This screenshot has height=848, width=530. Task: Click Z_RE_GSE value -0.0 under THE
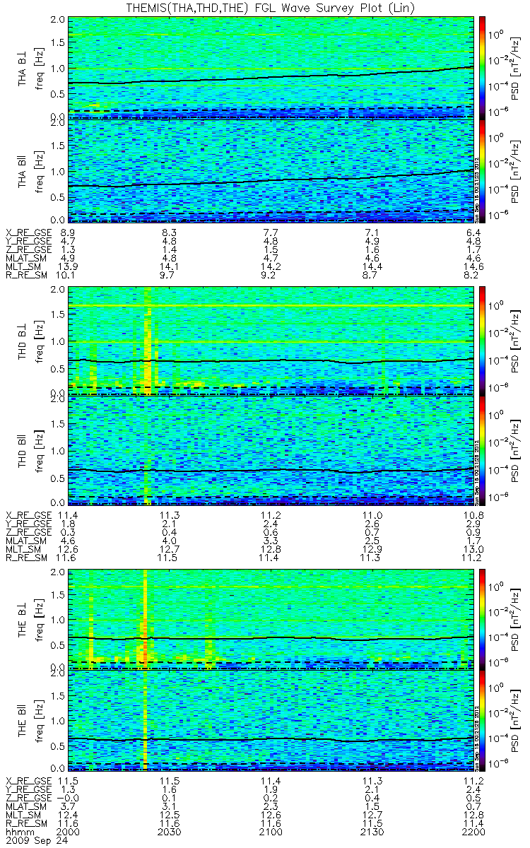click(x=69, y=797)
